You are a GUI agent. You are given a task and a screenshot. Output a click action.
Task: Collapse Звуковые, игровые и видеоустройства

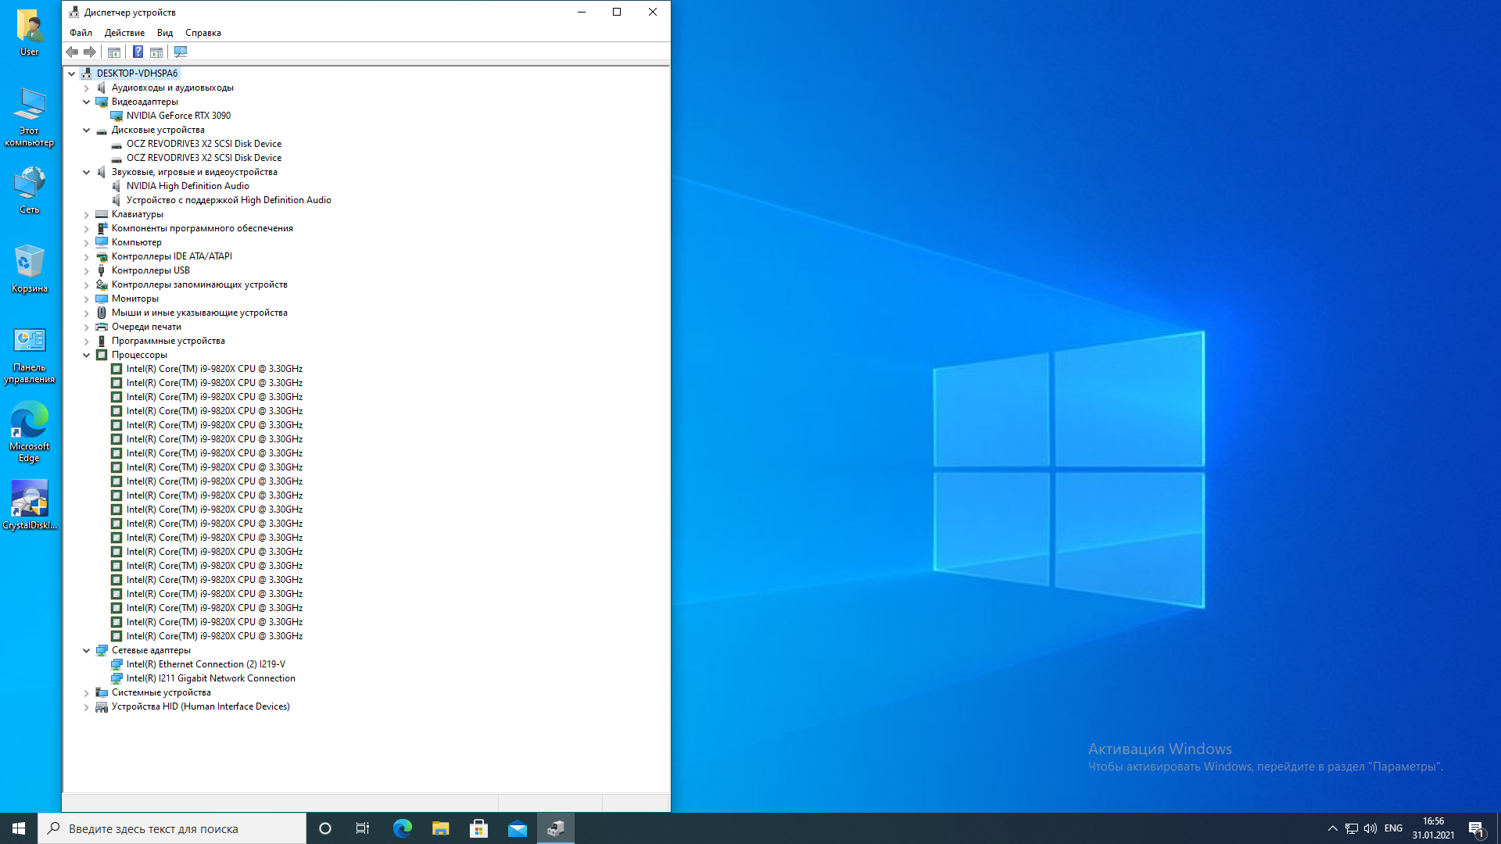(87, 172)
